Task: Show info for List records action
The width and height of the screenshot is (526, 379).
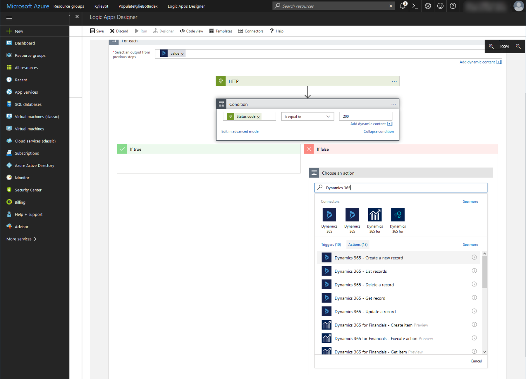Action: 474,271
